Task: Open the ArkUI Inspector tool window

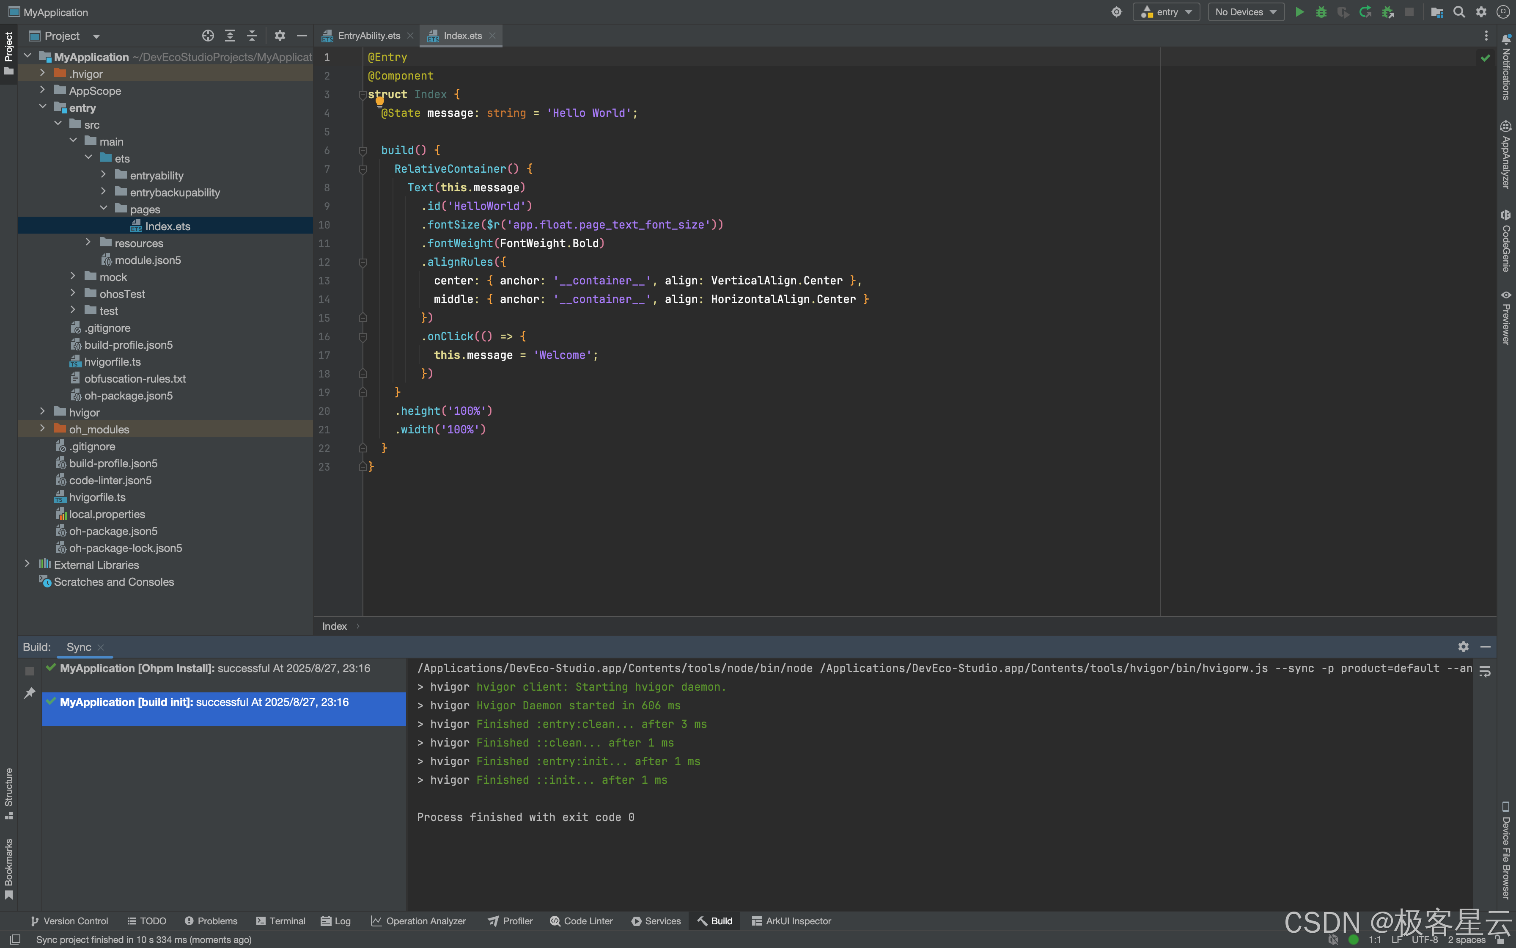Action: (x=791, y=921)
